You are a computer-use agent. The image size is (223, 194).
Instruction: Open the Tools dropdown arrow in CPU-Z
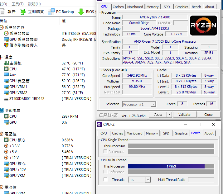(169, 115)
